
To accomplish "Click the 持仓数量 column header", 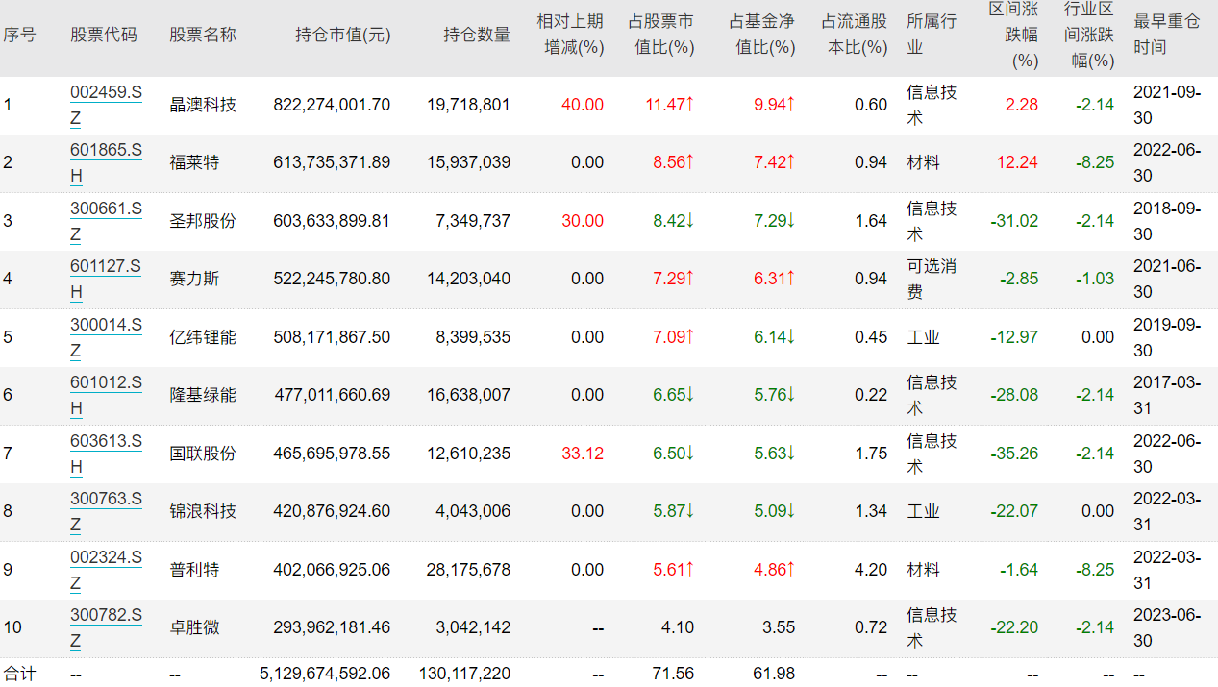I will pyautogui.click(x=477, y=35).
